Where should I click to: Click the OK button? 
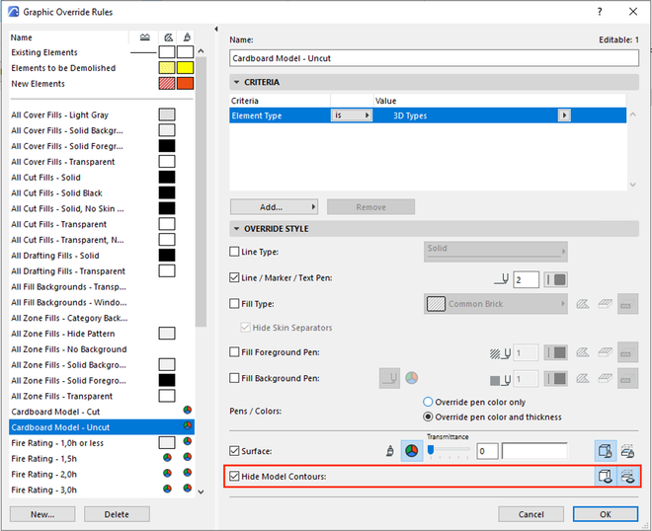606,514
